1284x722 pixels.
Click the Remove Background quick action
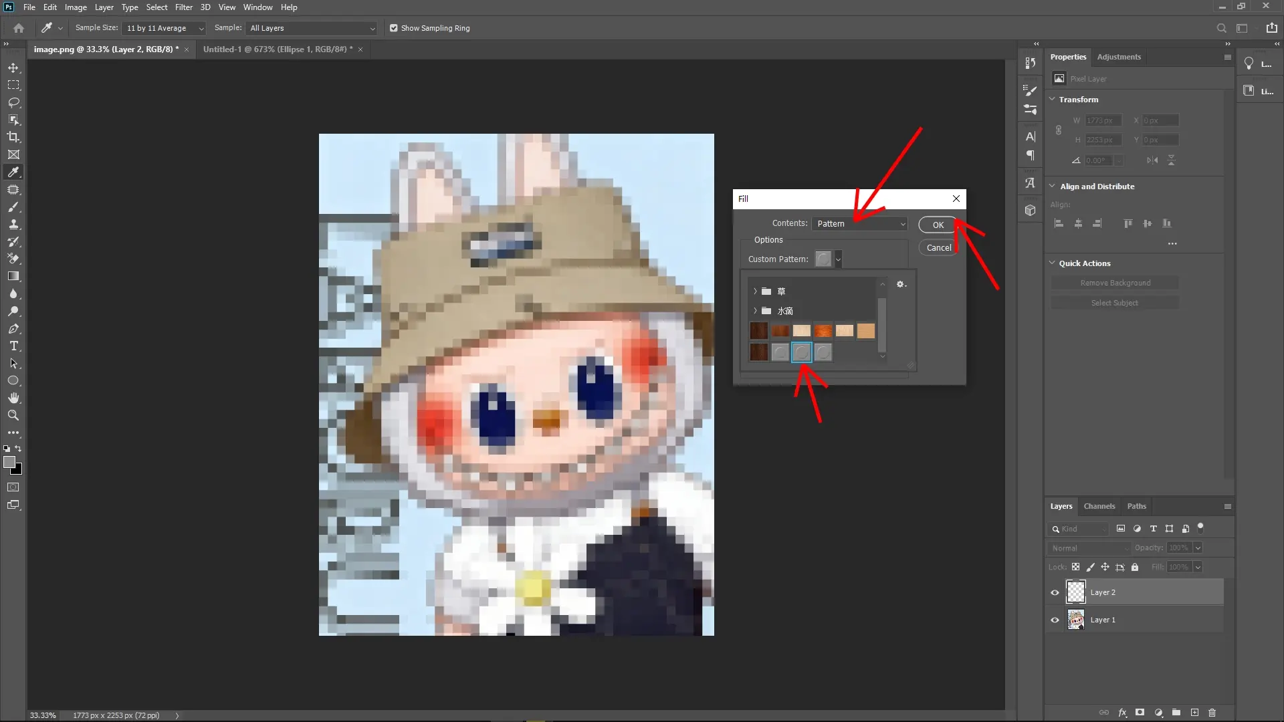(1115, 282)
